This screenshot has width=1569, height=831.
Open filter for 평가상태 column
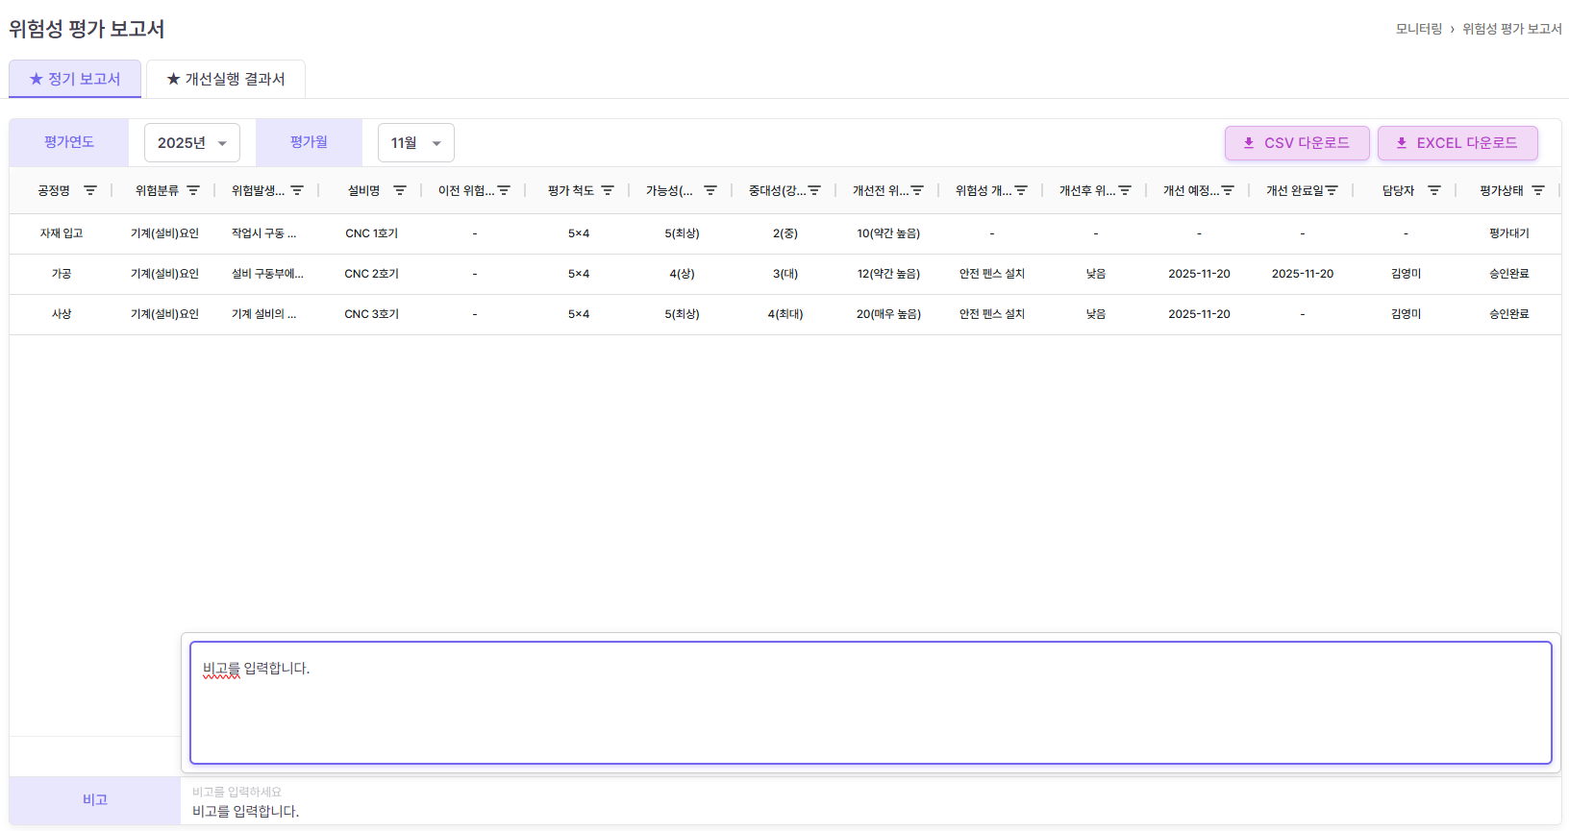[1538, 190]
